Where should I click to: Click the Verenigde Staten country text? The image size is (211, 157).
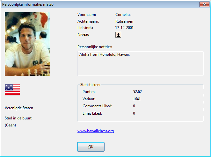pos(19,108)
